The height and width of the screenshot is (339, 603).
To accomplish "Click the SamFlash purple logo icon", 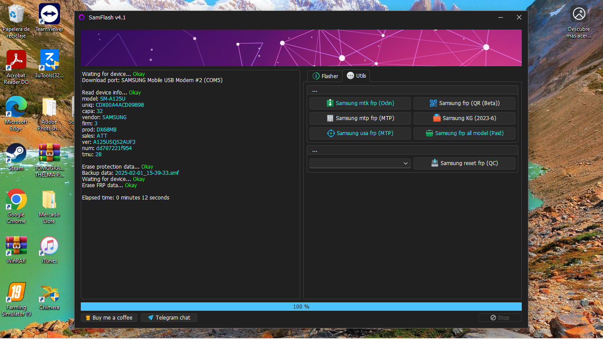I will (81, 17).
